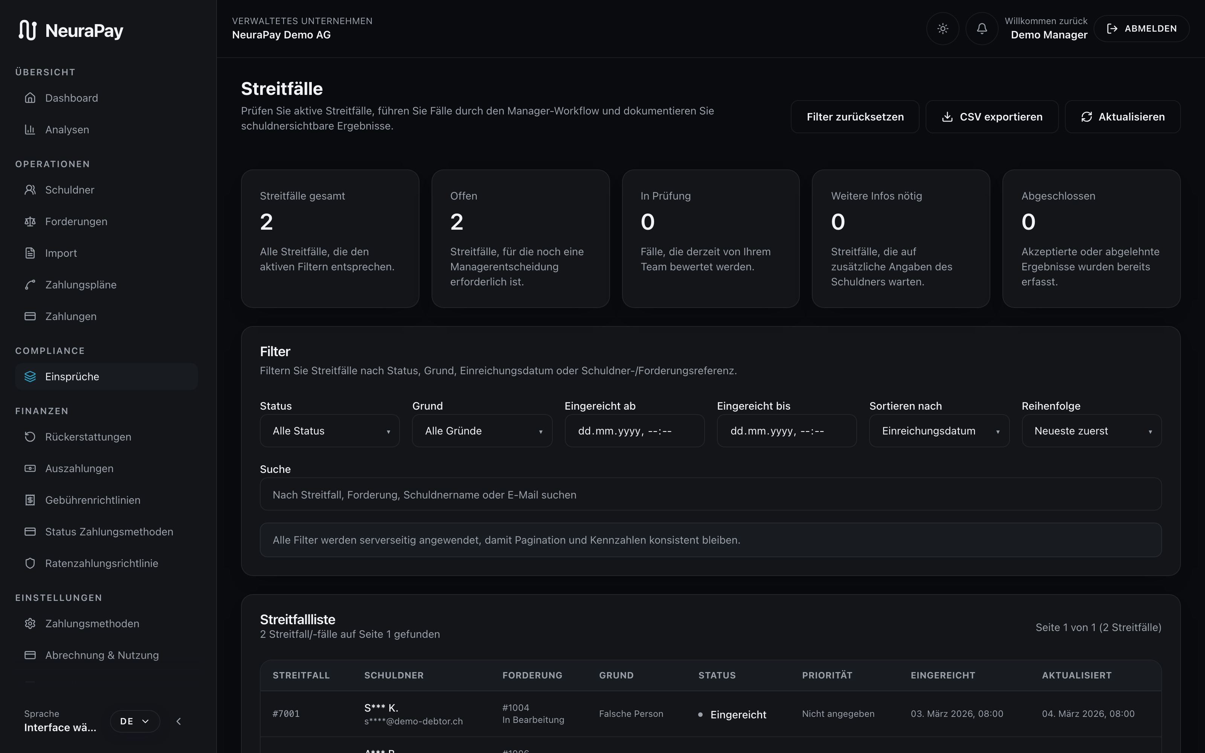Go to Dashboard in the sidebar

107,98
